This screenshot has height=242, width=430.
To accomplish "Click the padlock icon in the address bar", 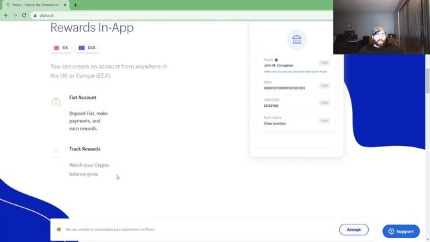I will click(x=35, y=15).
